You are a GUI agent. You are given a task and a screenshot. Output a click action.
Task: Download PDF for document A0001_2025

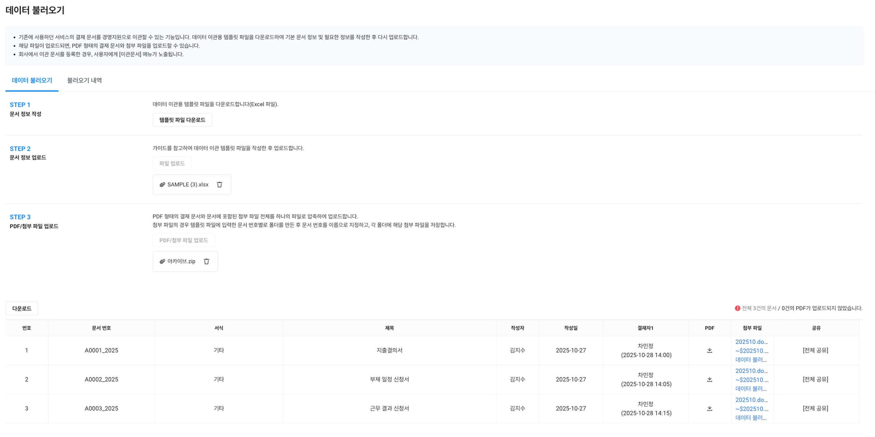(x=709, y=350)
